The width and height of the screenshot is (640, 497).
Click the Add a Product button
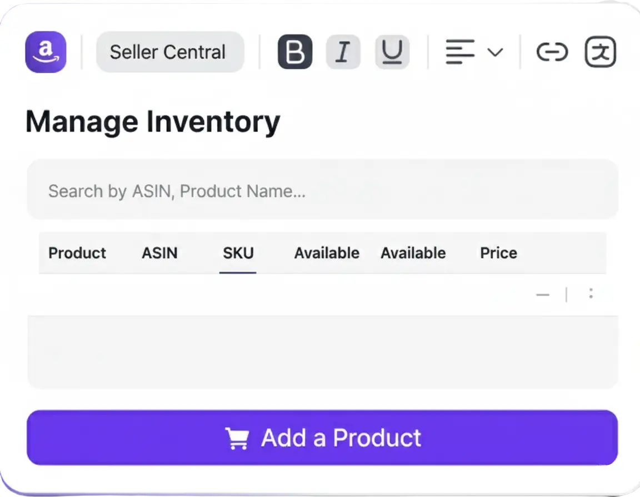pos(322,438)
